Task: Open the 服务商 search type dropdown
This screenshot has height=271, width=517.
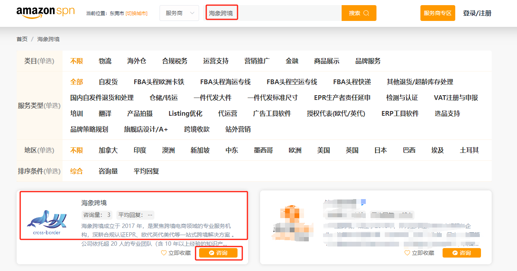Action: (x=179, y=13)
